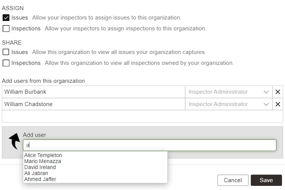Select Alice Templeton from suggestions
This screenshot has width=285, height=190.
coord(43,155)
